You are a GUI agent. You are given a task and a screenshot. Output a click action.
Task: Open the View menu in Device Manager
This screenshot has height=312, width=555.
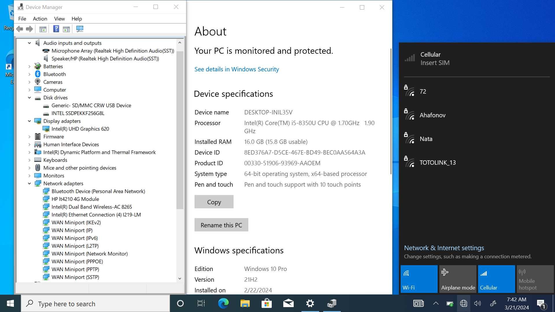click(x=59, y=18)
